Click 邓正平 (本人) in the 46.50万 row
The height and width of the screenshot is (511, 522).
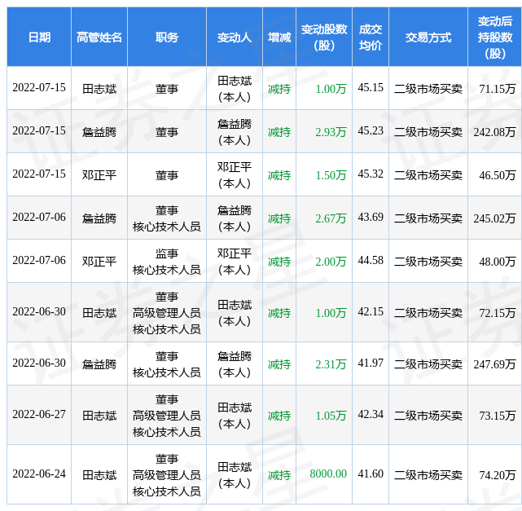[x=235, y=175]
